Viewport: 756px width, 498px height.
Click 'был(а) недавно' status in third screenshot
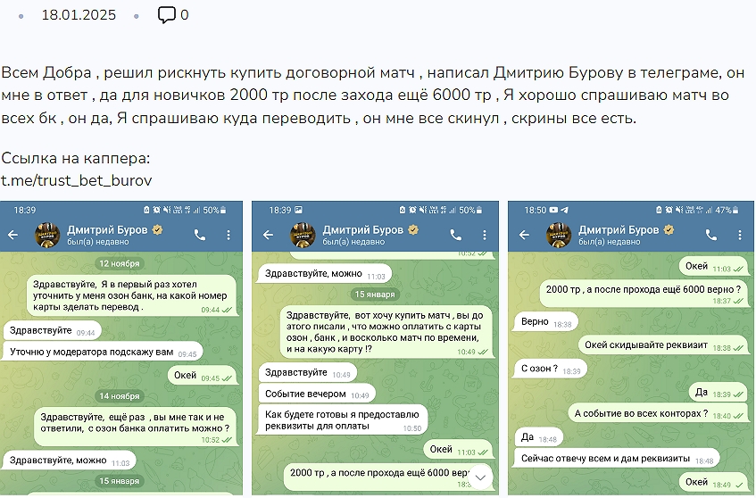coord(610,242)
